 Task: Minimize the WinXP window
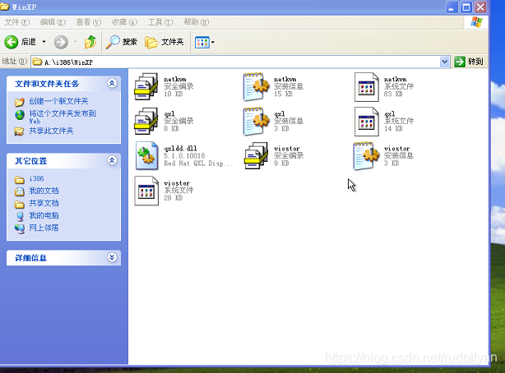click(x=452, y=7)
